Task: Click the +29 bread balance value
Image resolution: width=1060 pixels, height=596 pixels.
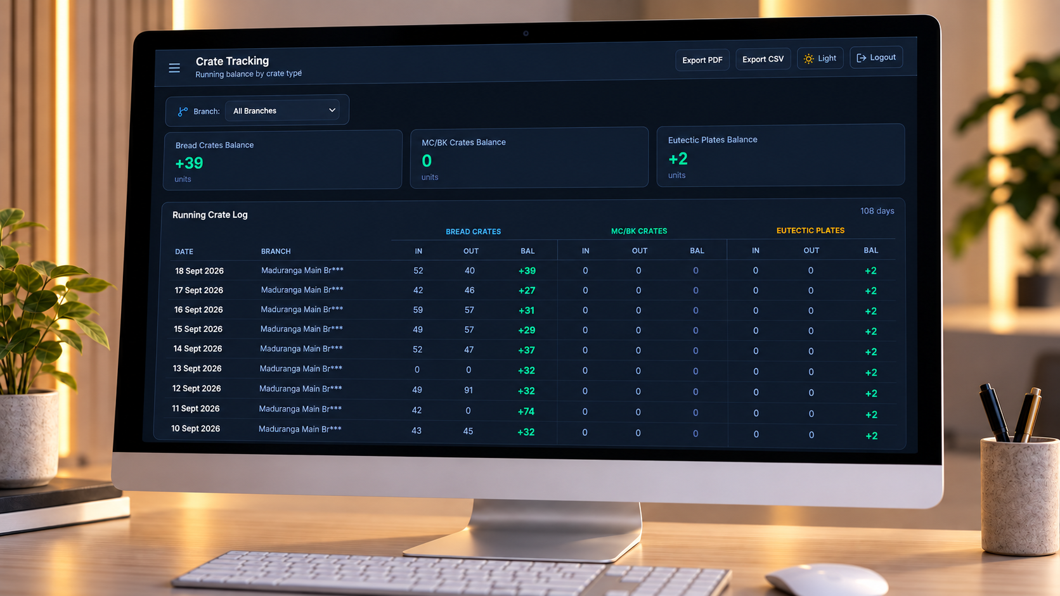Action: tap(526, 330)
